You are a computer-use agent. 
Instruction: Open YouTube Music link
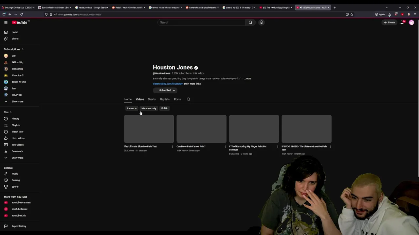pos(20,209)
